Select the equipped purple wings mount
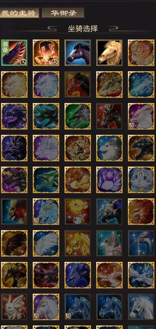156x329 pixels. pos(14,53)
